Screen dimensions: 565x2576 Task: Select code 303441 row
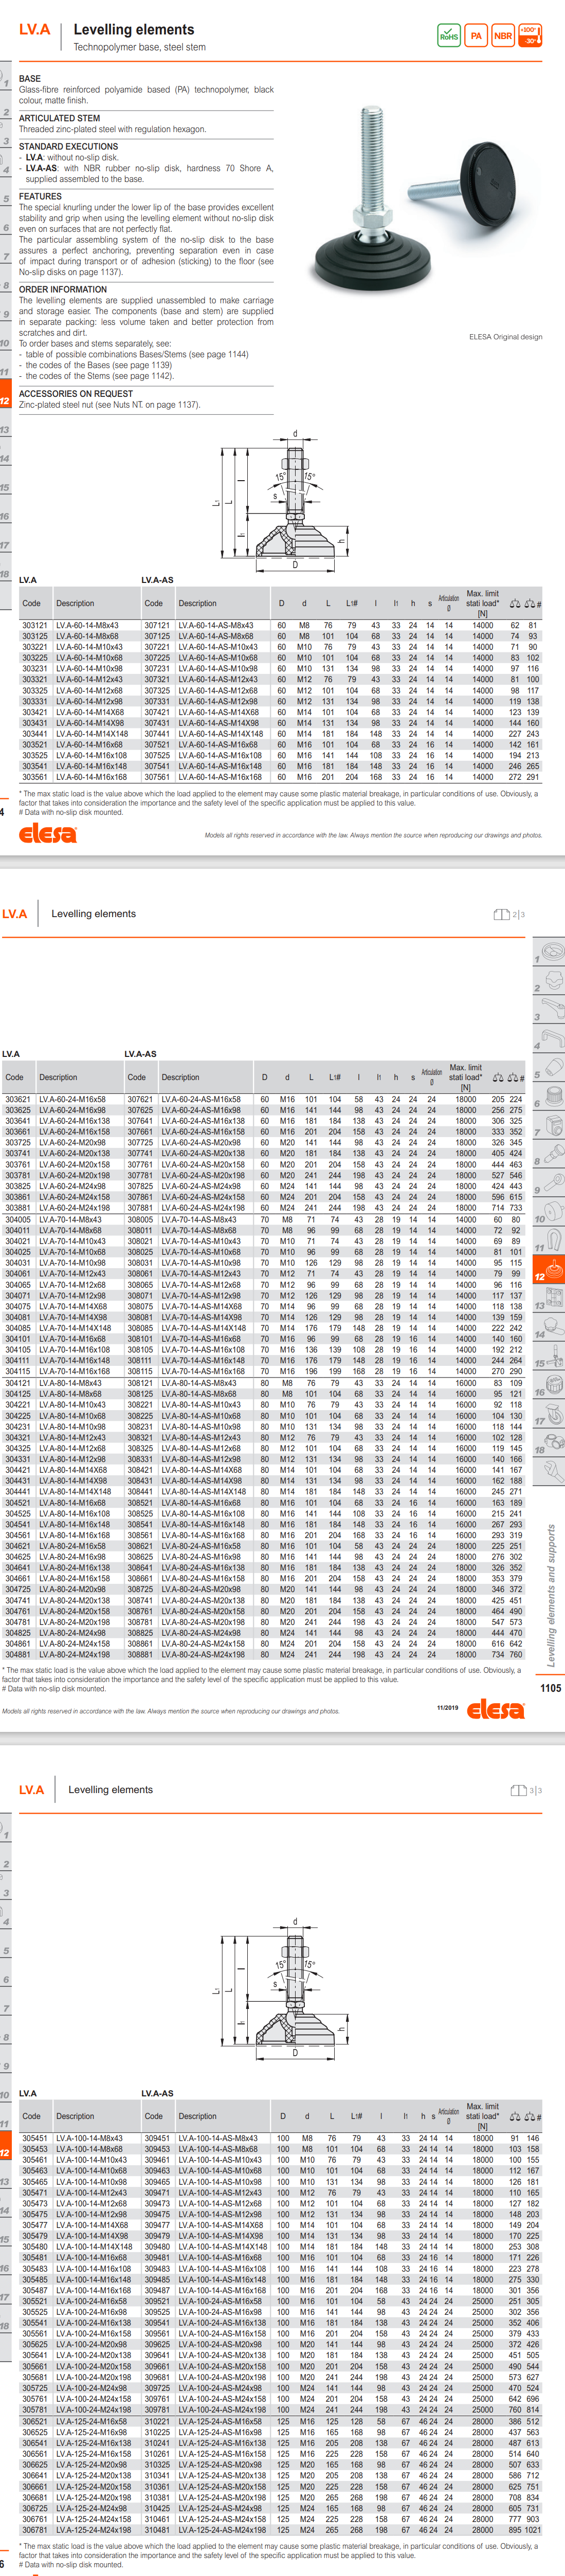(281, 734)
